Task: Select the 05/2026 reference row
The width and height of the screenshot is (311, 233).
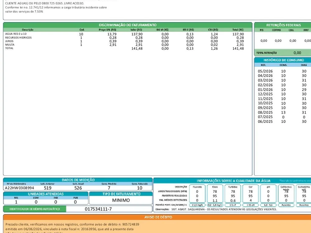Action: coord(282,71)
